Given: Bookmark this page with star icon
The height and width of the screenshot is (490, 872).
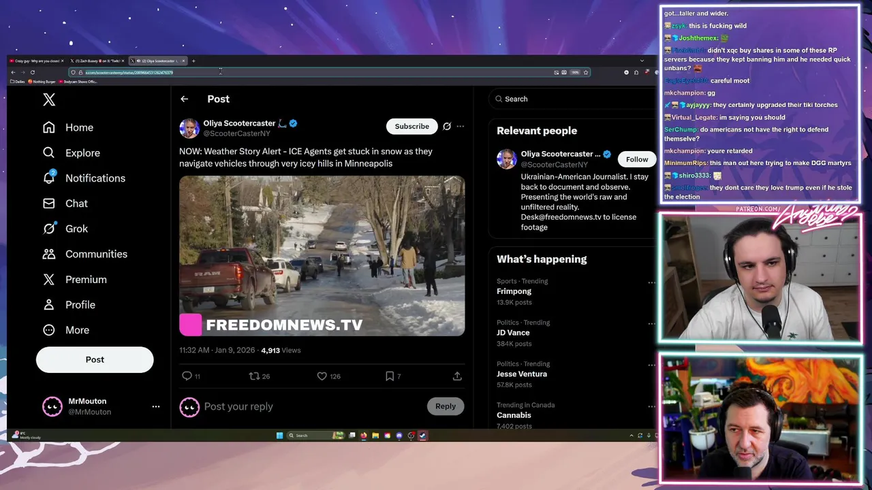Looking at the screenshot, I should click(586, 72).
